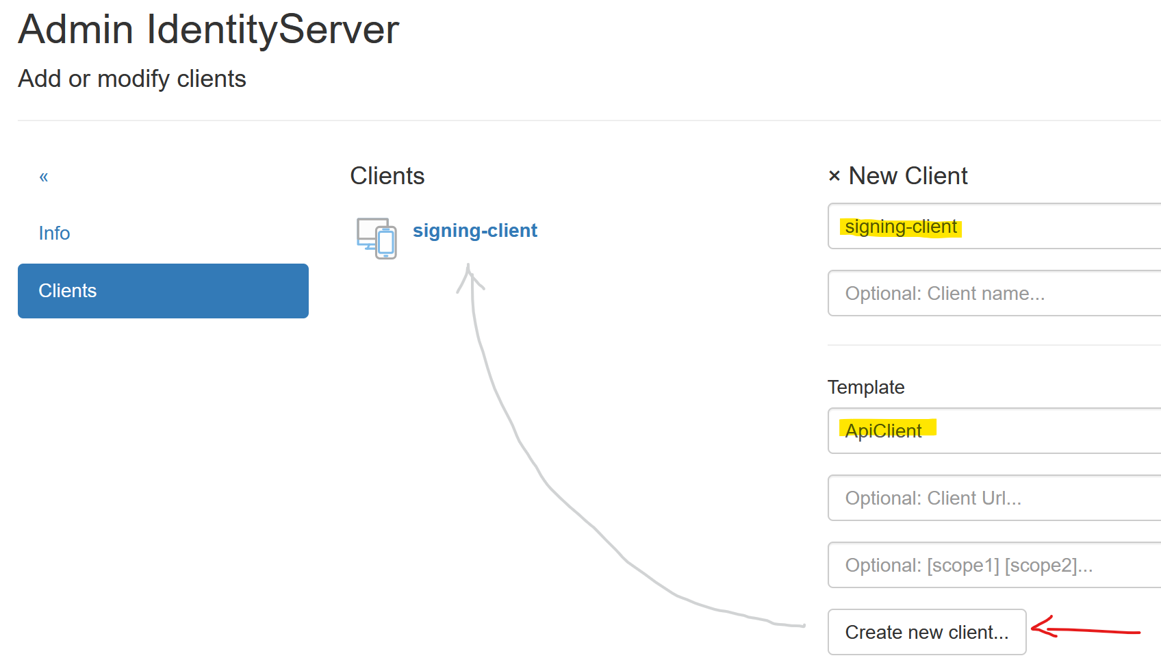Click the Add or modify clients subtitle
1161x671 pixels.
pos(132,79)
